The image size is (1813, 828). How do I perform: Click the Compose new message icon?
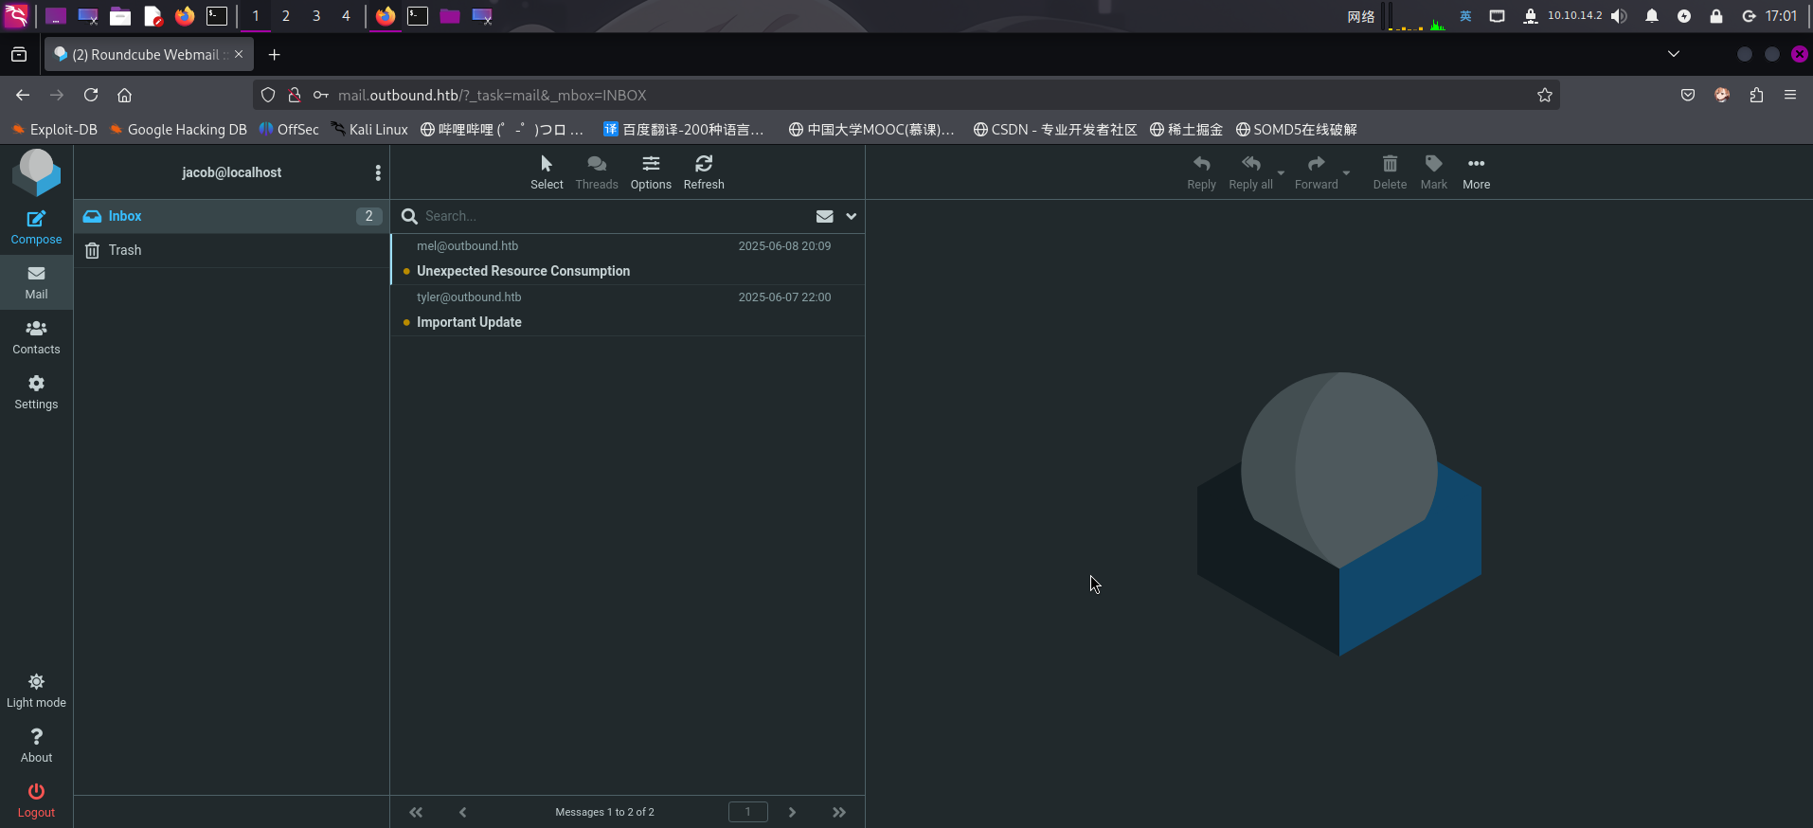[x=36, y=227]
